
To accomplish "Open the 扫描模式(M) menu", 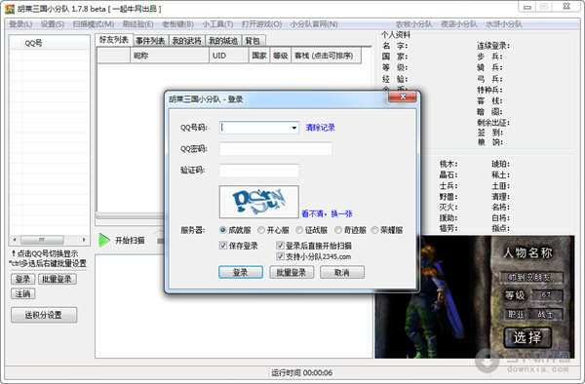I will pos(94,24).
